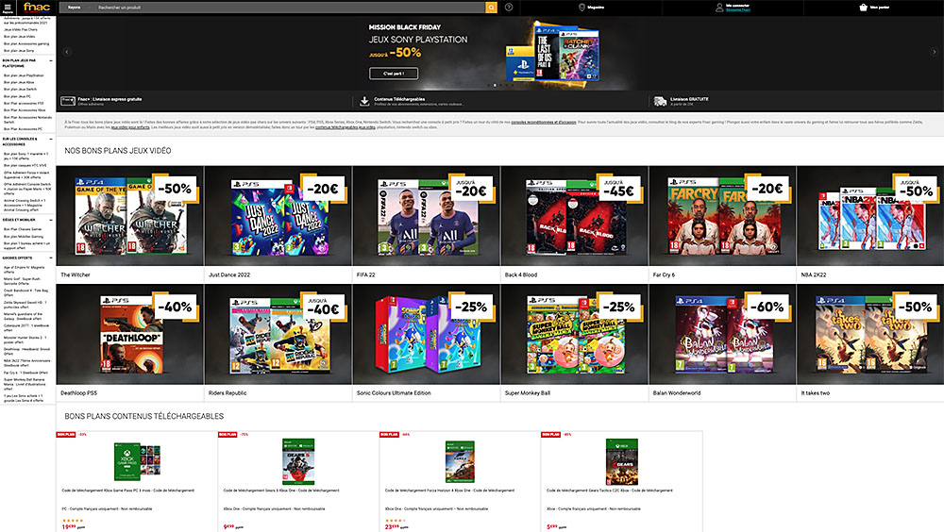The width and height of the screenshot is (944, 532).
Task: Click the C'est parti ! button
Action: (393, 73)
